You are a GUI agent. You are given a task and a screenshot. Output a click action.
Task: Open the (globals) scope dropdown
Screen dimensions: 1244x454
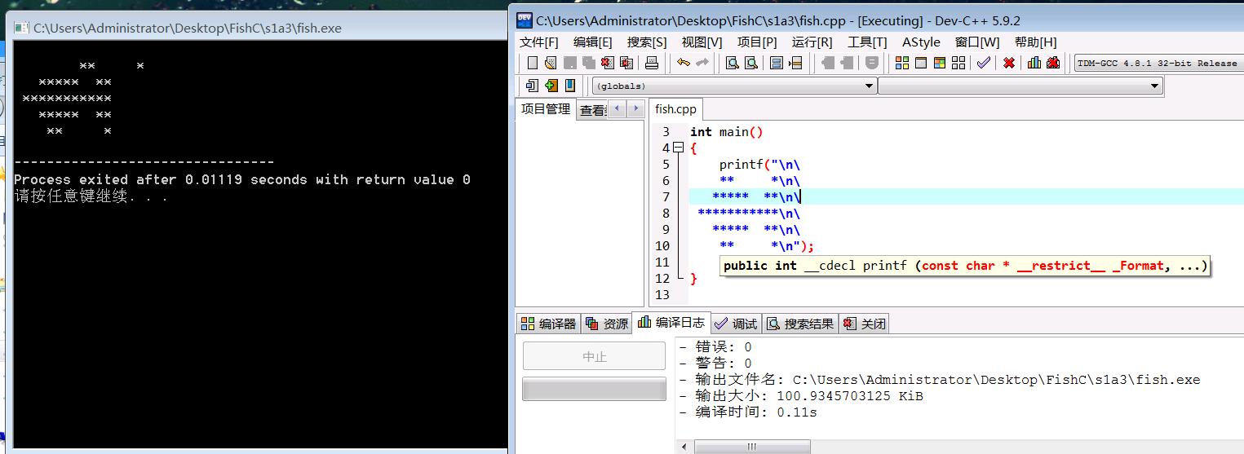(734, 86)
